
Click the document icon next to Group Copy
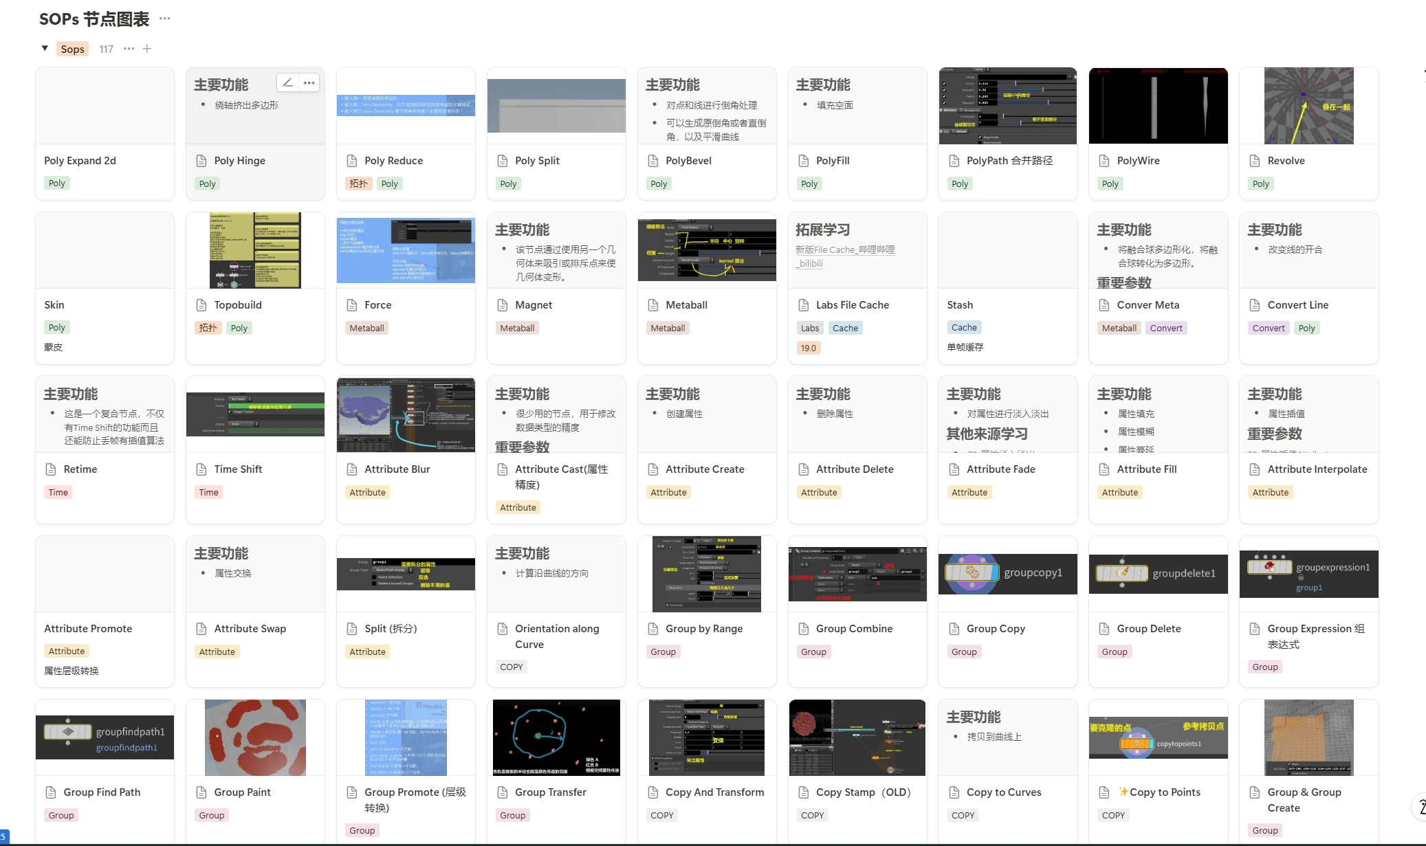[954, 629]
